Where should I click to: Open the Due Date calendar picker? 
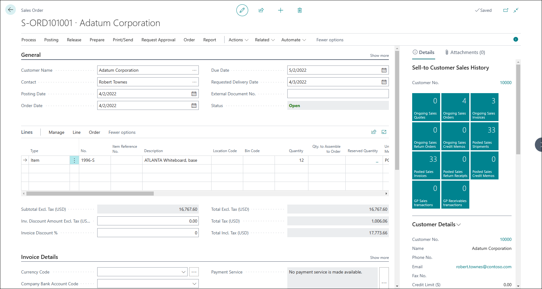tap(384, 70)
